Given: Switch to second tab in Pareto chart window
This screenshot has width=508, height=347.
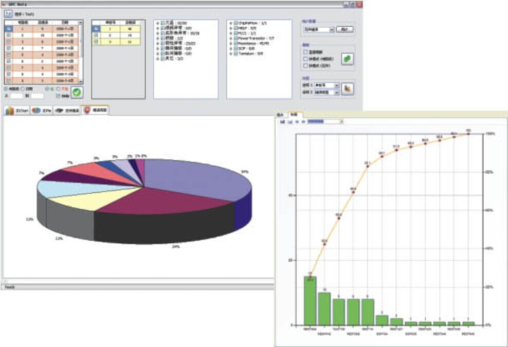Looking at the screenshot, I should [293, 114].
